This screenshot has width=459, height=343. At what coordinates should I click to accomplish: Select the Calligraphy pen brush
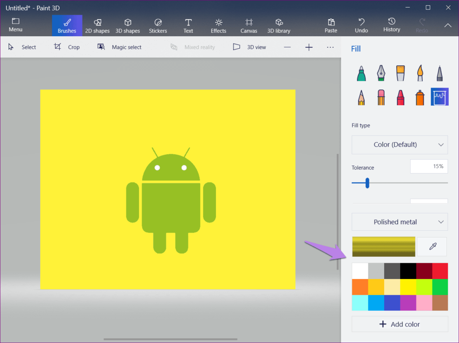(x=381, y=73)
